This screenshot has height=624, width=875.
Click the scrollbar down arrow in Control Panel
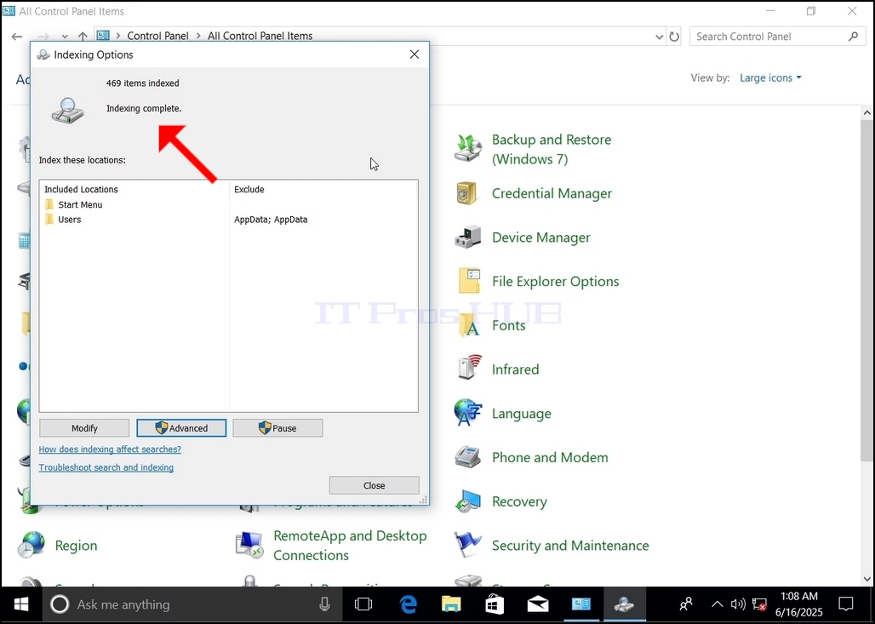pyautogui.click(x=866, y=580)
